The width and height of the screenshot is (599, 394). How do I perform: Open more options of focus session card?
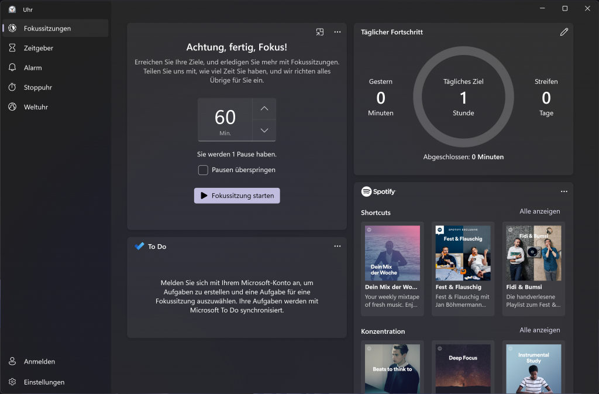pyautogui.click(x=338, y=32)
